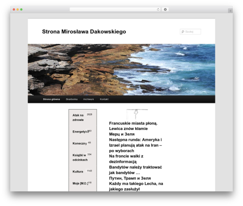This screenshot has width=243, height=206.
Task: Click the yellow minimize window dot
Action: [x=17, y=10]
